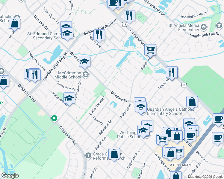Click the Map data ©2026 Google attribution
Screen dimensions: 224x179
click(x=206, y=177)
